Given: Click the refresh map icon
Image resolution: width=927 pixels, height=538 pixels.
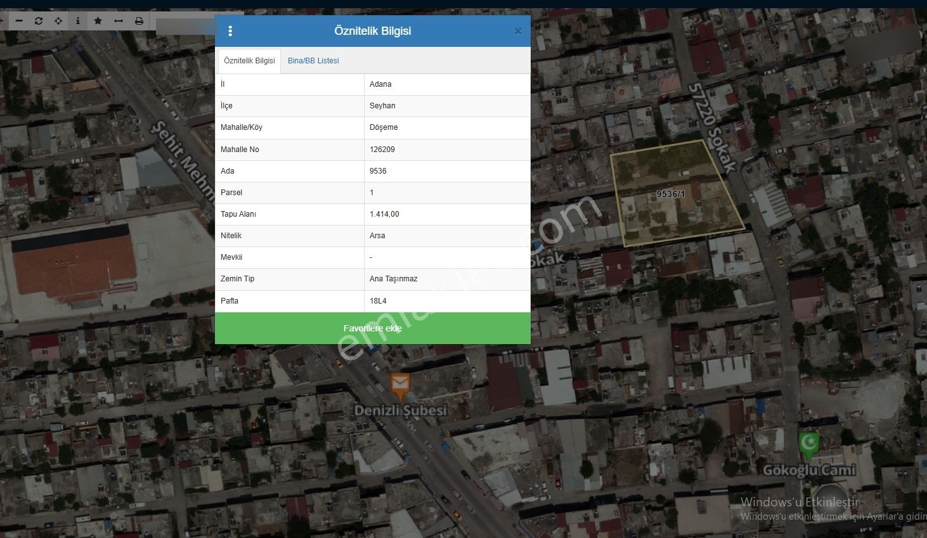Looking at the screenshot, I should point(39,21).
